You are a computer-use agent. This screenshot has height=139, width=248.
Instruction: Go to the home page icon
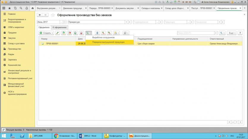coord(32,8)
